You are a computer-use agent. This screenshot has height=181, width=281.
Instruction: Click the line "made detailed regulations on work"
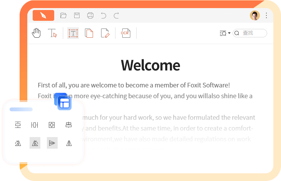pyautogui.click(x=166, y=139)
